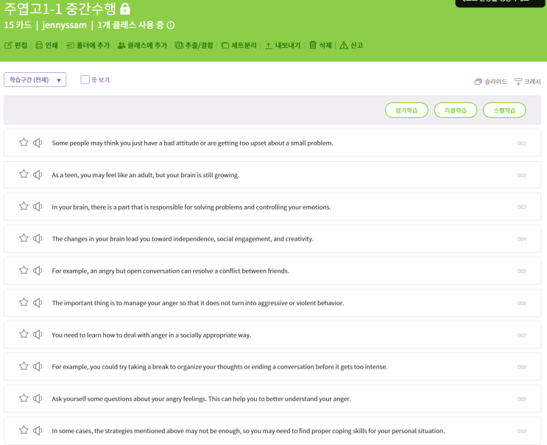Star the card 'In some cases, the strategies'

point(24,430)
